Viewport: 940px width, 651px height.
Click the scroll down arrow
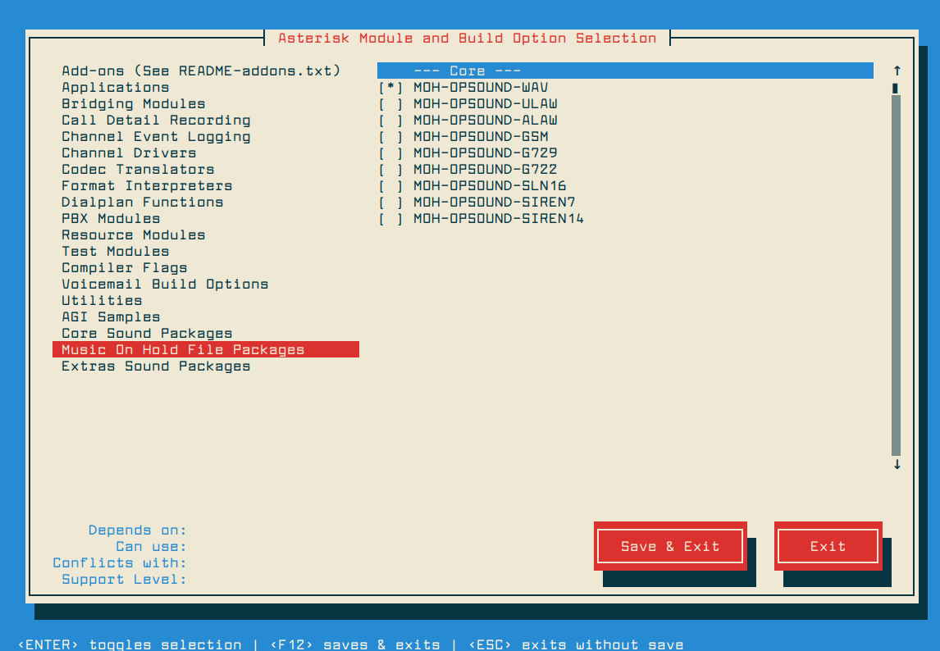pos(897,464)
